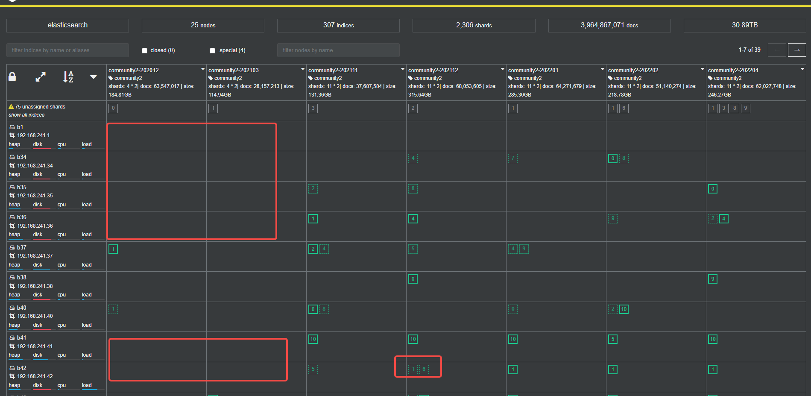
Task: Click the drive icon next to node b1
Action: click(x=12, y=127)
